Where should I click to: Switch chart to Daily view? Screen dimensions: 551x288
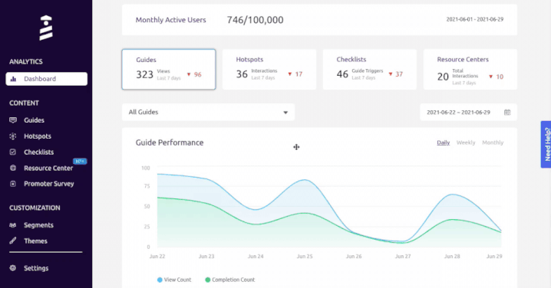tap(444, 142)
